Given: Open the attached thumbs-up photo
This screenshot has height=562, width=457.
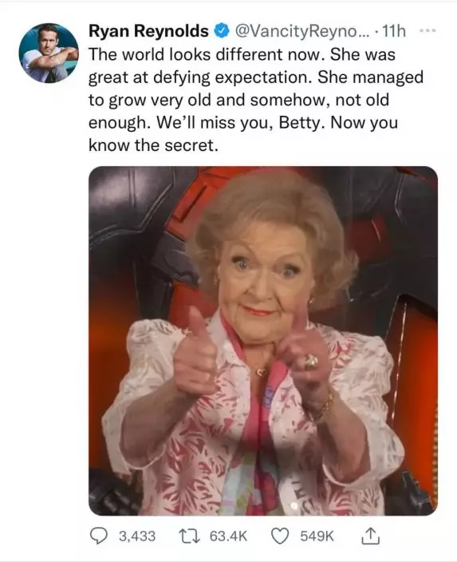Looking at the screenshot, I should (x=263, y=341).
